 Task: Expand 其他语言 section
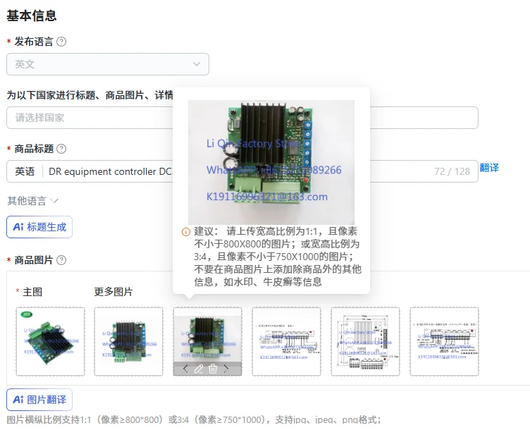[x=33, y=201]
